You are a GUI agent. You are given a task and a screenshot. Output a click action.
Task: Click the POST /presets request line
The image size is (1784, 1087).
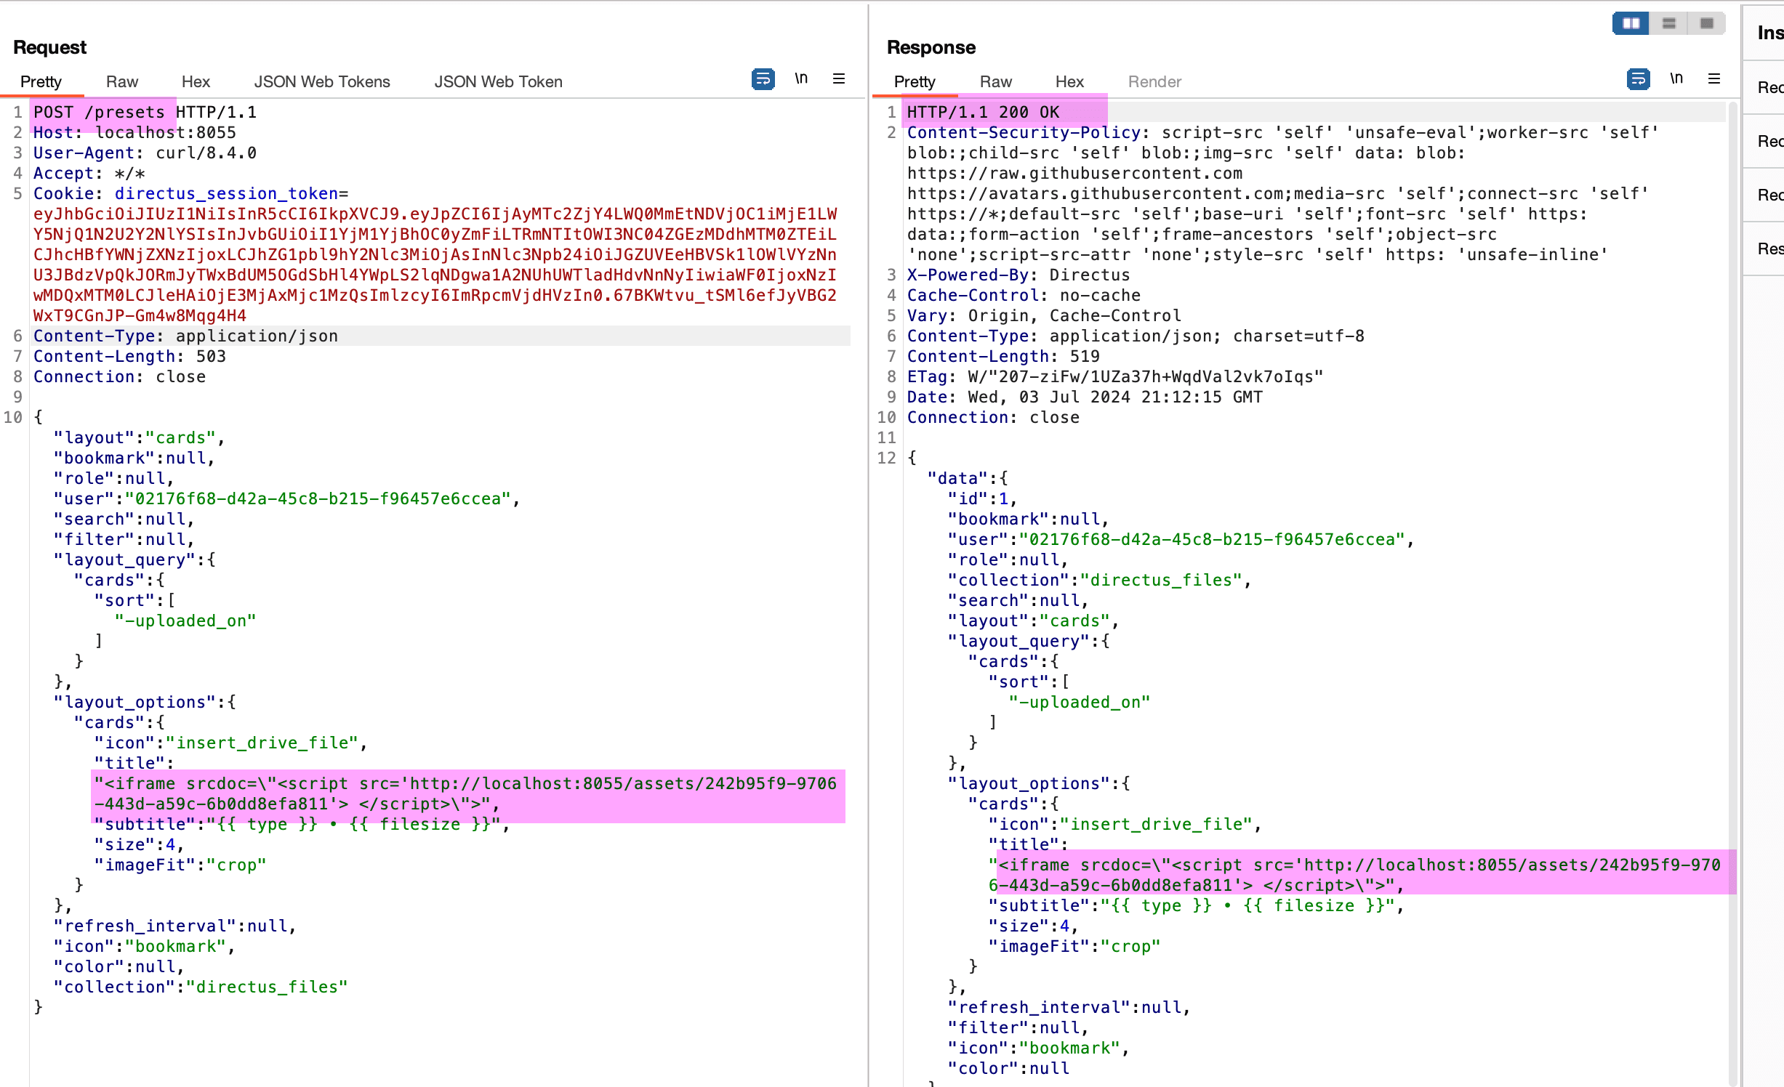point(145,112)
